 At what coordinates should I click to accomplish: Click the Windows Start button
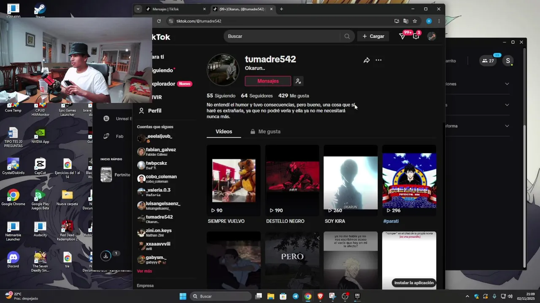183,296
